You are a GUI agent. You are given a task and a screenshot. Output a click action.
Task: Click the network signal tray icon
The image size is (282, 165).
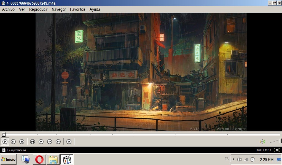pyautogui.click(x=246, y=159)
